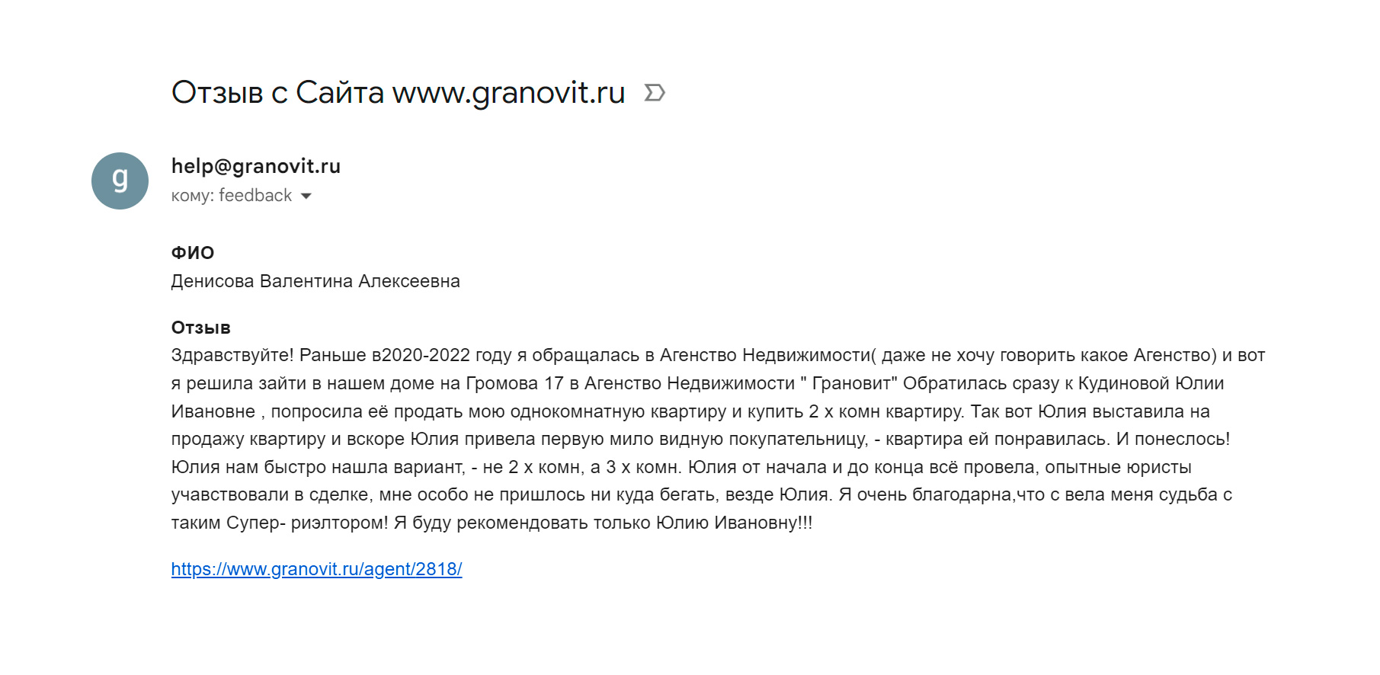This screenshot has height=675, width=1380.
Task: Click the email subject 'Отзыв с Сайта'
Action: point(277,92)
